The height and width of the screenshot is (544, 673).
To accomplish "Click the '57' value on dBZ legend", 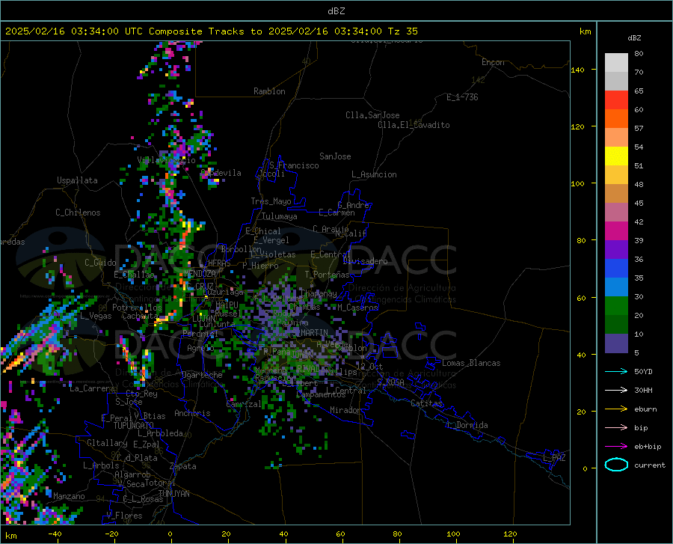I will [x=639, y=129].
